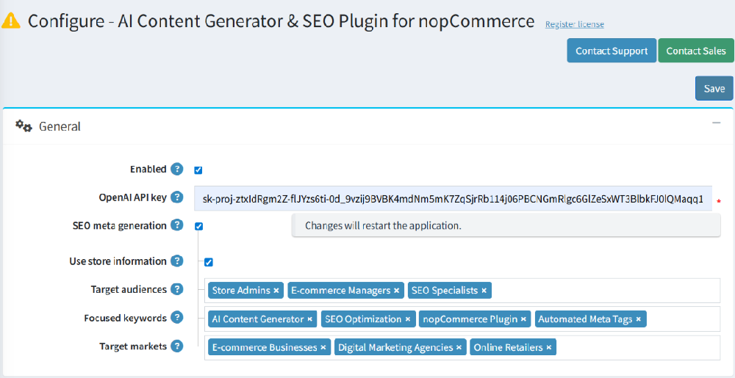Click the help icon for Use store information
This screenshot has height=378, width=735.
tap(176, 261)
